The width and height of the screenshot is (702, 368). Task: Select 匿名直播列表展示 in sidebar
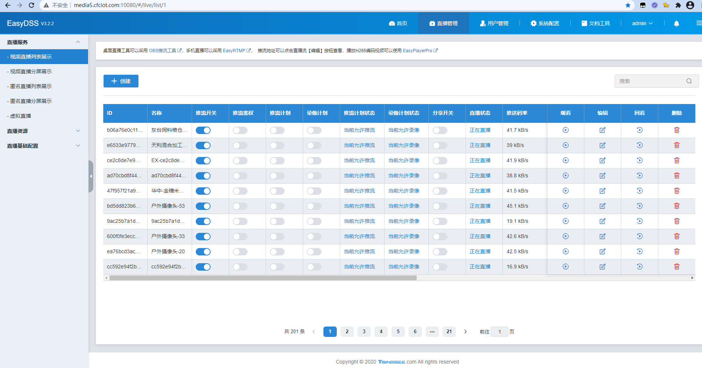44,86
